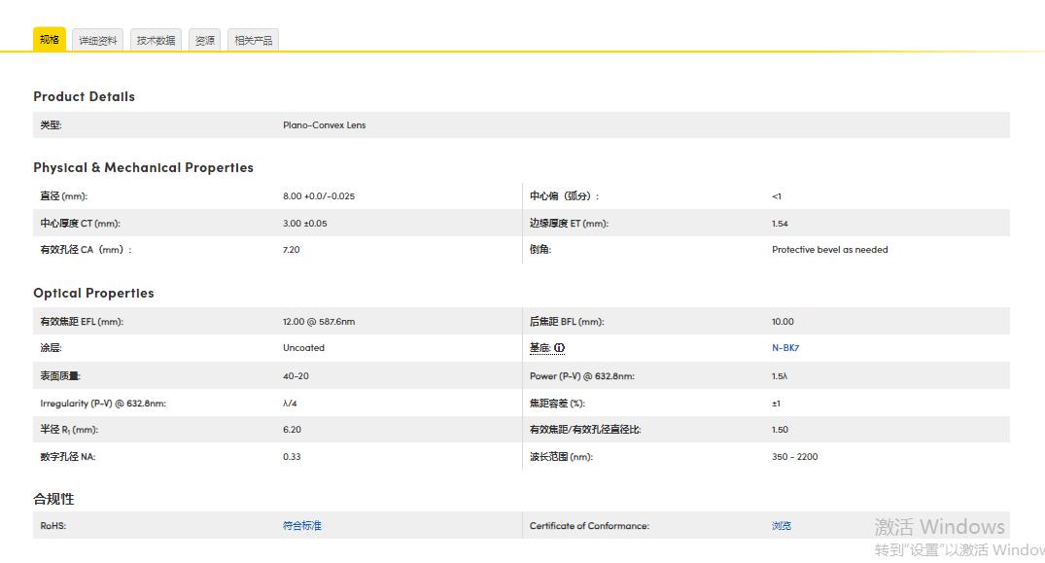This screenshot has height=563, width=1045.
Task: Click the Optical Properties heading
Action: (x=93, y=293)
